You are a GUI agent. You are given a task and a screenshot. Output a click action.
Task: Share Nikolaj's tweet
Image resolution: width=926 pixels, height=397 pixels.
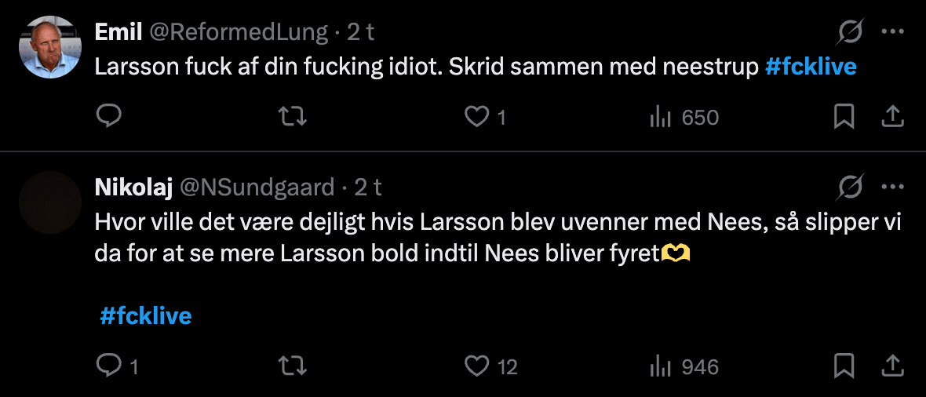pos(892,366)
